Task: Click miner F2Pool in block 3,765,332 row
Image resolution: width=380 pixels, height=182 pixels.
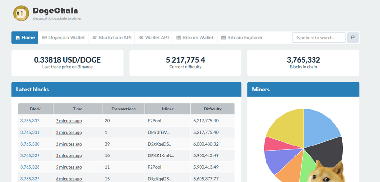Action: point(154,120)
